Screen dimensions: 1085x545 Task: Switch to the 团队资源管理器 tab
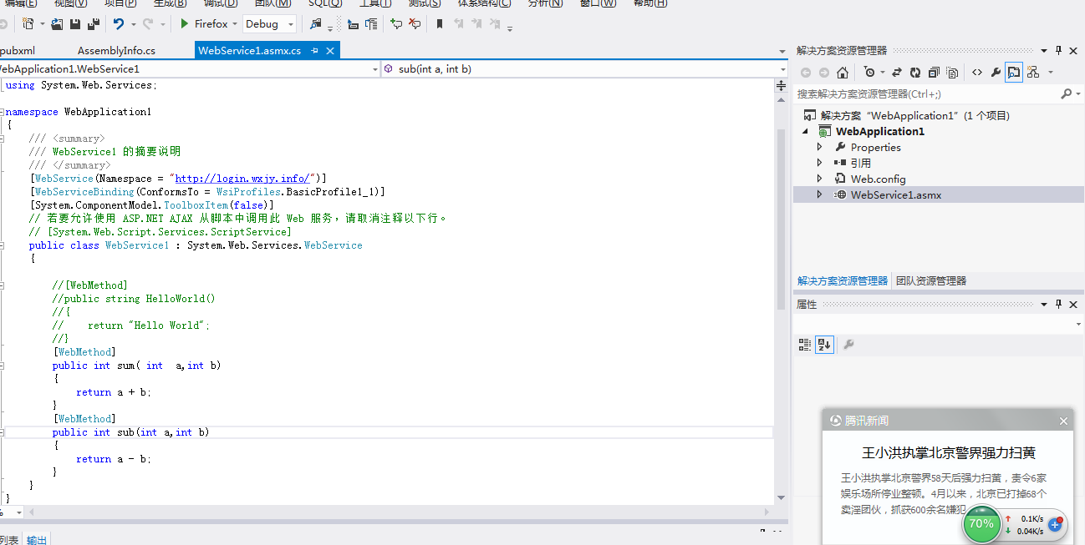point(931,281)
